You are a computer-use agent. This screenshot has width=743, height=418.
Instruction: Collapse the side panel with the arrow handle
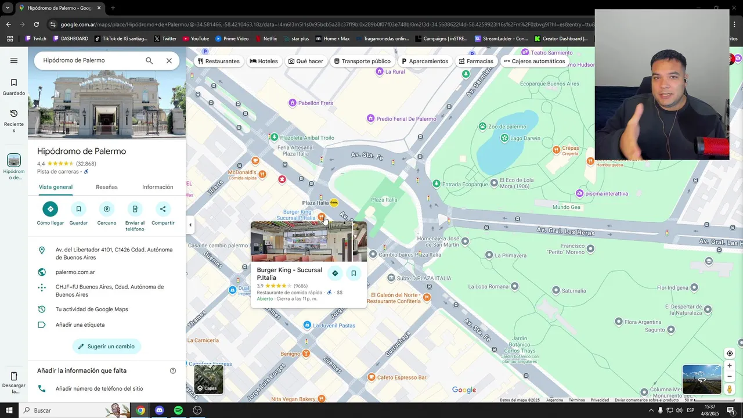pyautogui.click(x=190, y=225)
